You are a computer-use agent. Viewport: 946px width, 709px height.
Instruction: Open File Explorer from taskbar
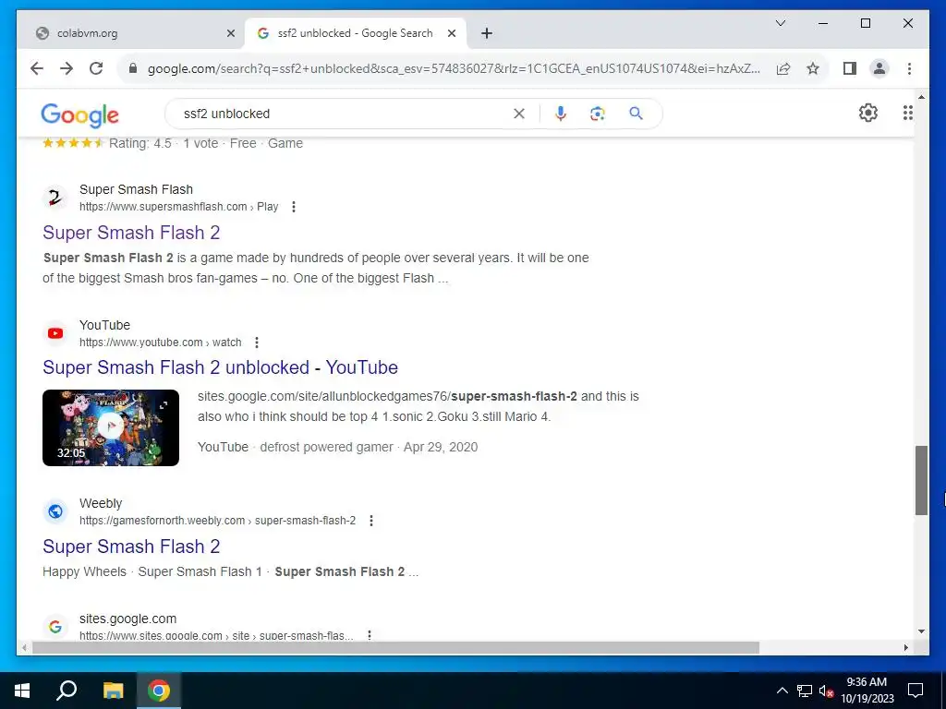(113, 691)
